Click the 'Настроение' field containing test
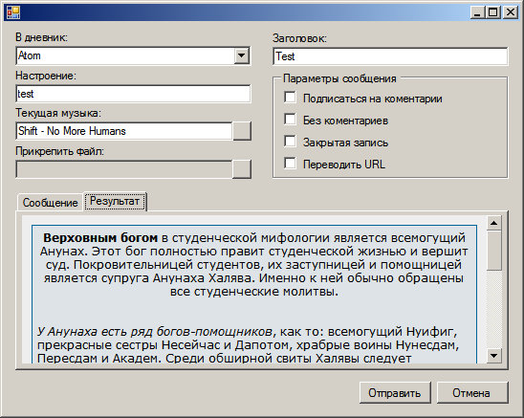This screenshot has width=524, height=418. pyautogui.click(x=133, y=94)
